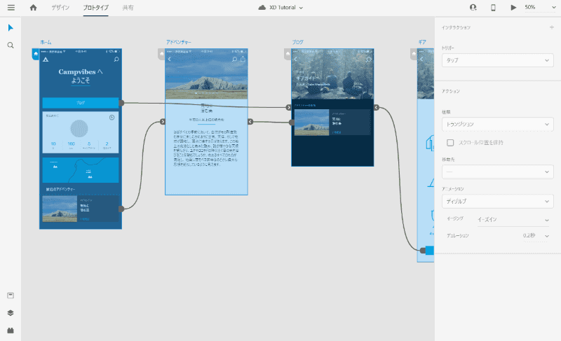Screen dimensions: 561x341
Task: Open the トリガー dropdown showing タップ
Action: 497,60
